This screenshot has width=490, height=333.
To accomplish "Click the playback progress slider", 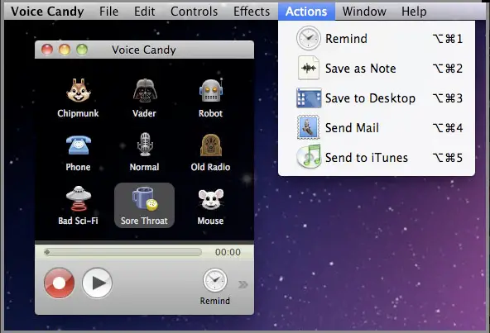I will click(122, 252).
